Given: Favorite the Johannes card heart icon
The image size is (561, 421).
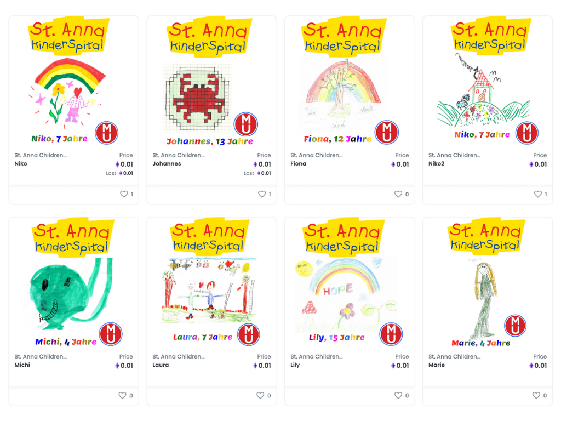Looking at the screenshot, I should tap(262, 194).
